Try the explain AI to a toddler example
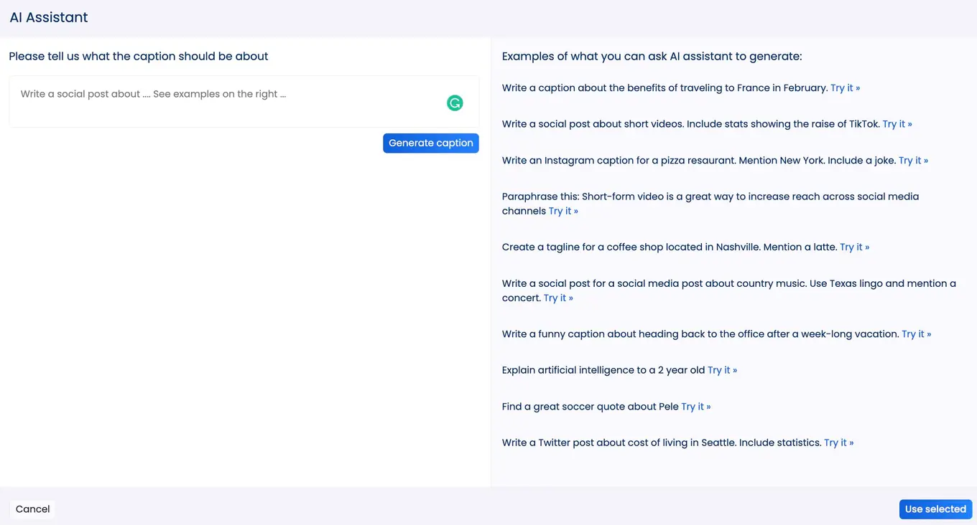 pos(723,369)
